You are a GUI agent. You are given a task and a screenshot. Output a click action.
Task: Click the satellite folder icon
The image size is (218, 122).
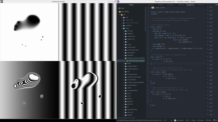click(126, 115)
